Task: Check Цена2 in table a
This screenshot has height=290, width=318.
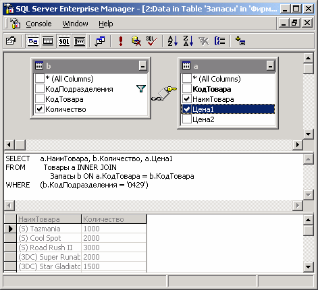Action: [187, 119]
